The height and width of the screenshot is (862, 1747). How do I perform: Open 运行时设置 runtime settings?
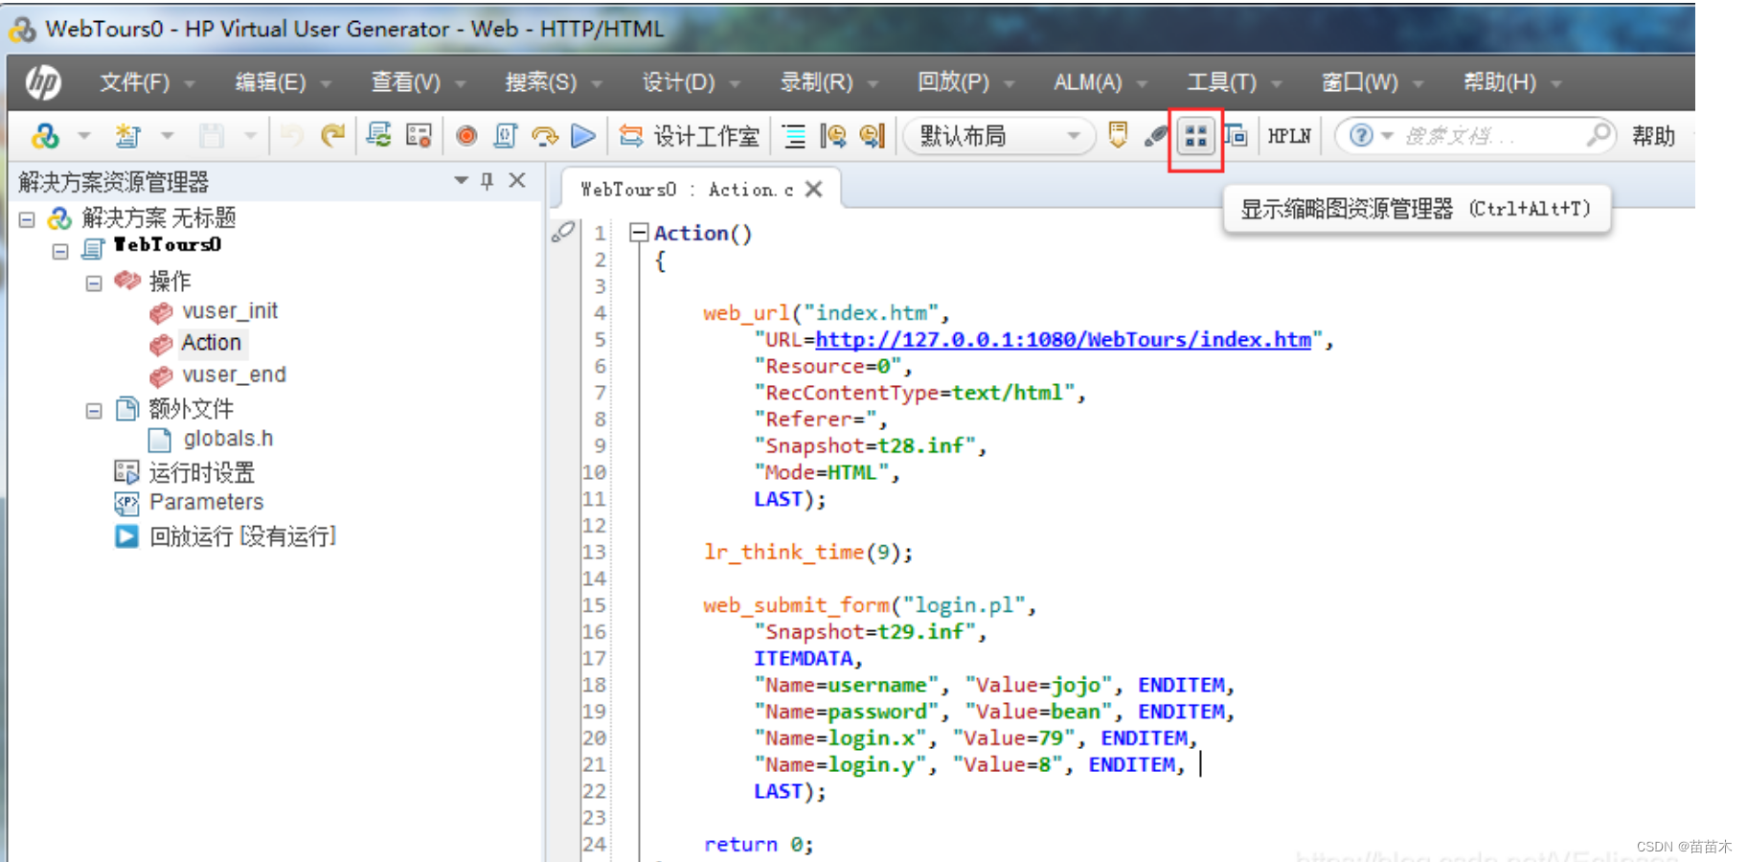click(201, 472)
